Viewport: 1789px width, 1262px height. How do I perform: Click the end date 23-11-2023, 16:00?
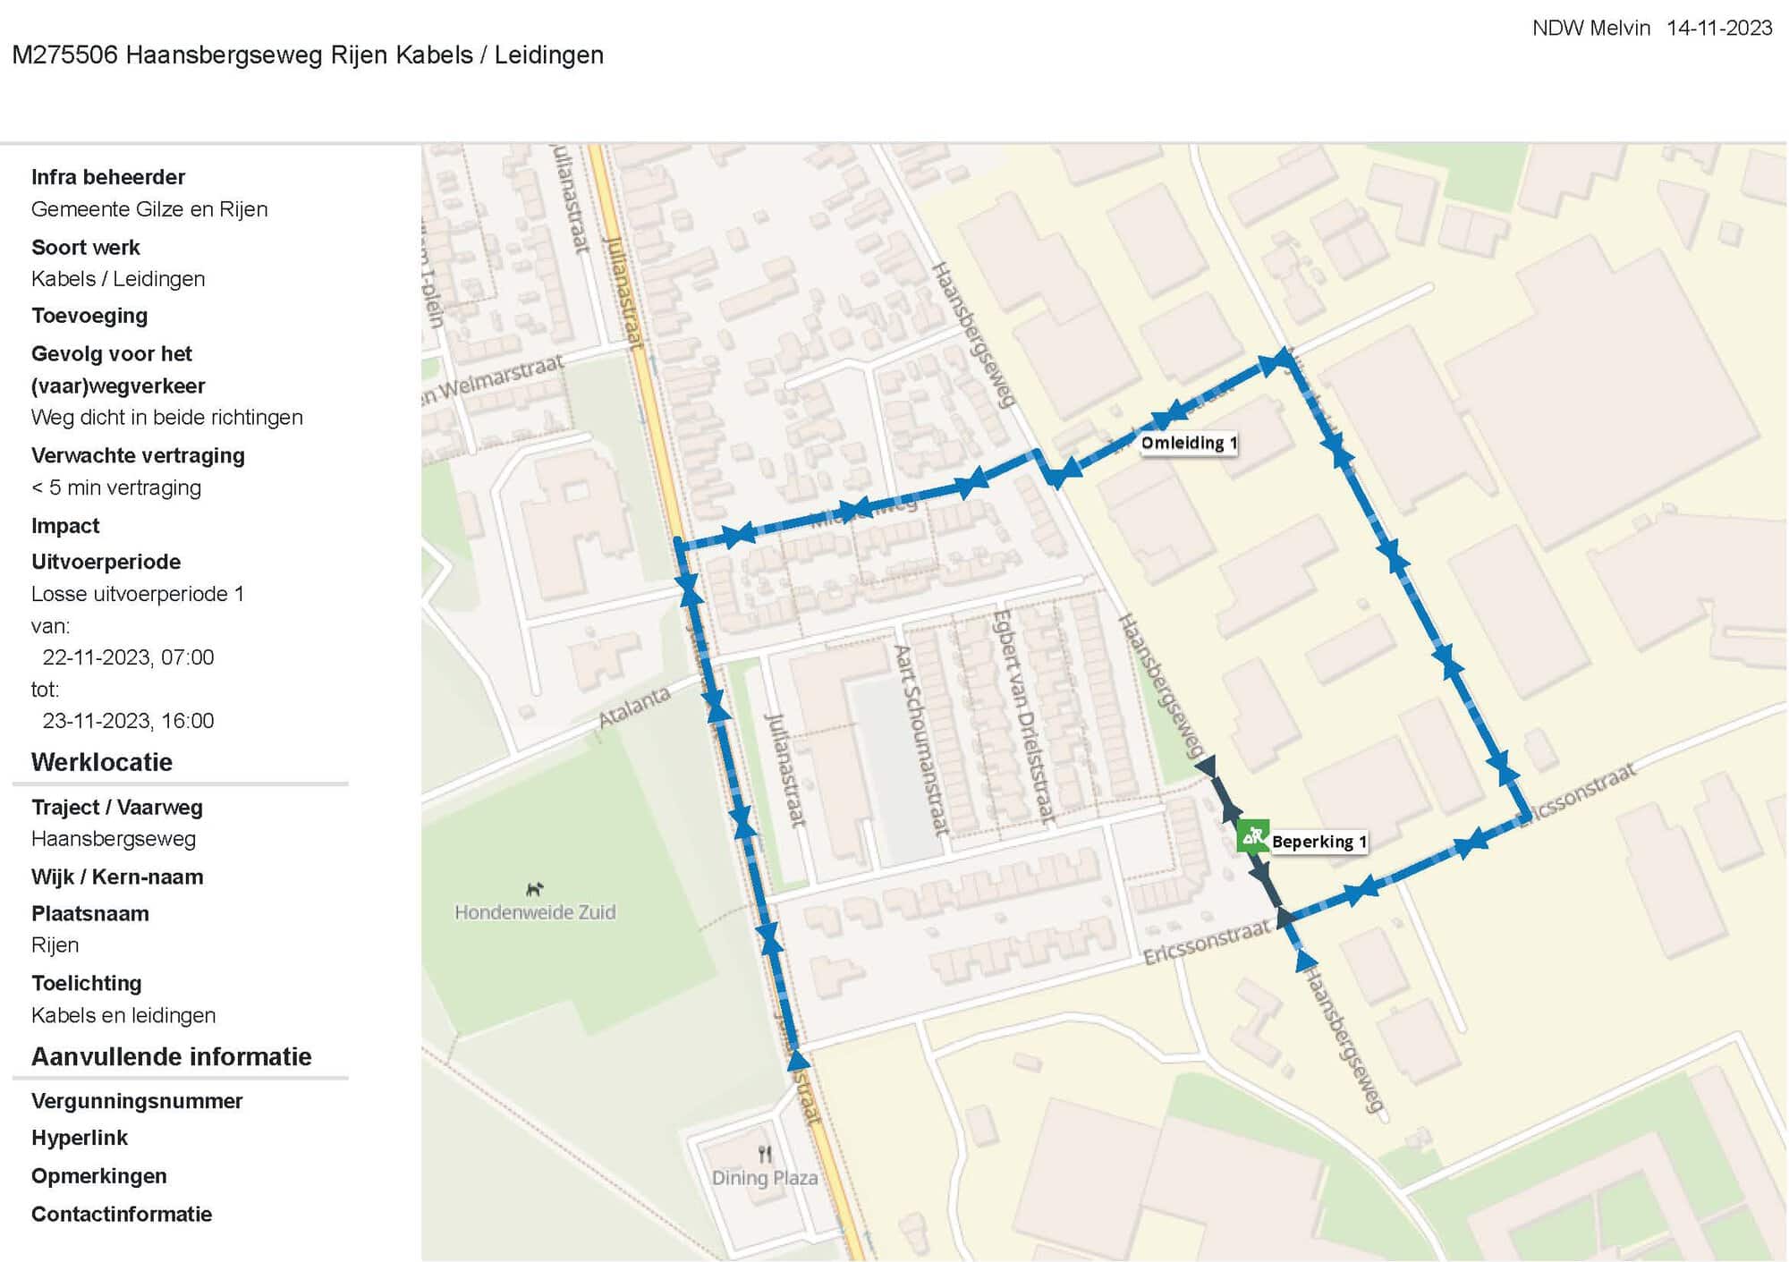click(x=128, y=721)
